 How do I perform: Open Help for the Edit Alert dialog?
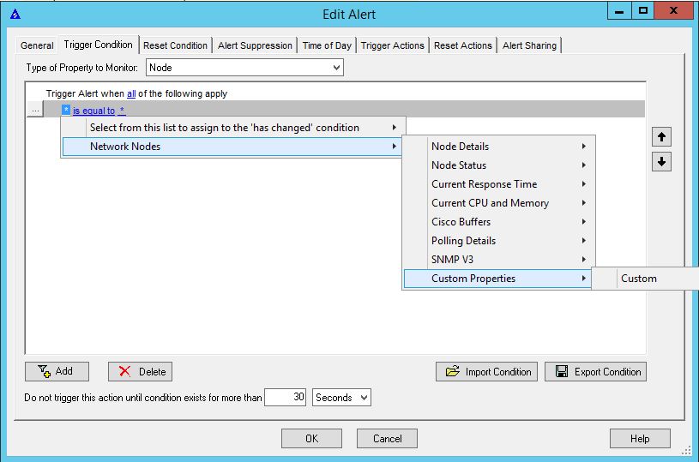pos(640,438)
